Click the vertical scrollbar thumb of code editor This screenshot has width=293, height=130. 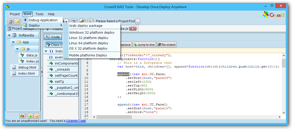(x=284, y=63)
